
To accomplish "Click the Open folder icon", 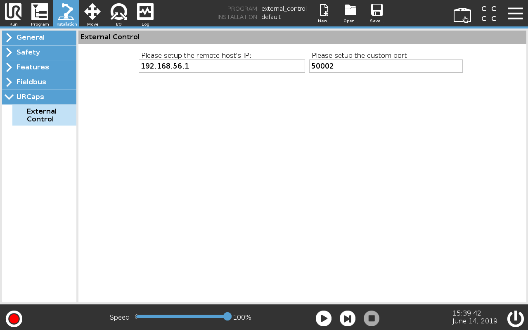I will (x=350, y=13).
